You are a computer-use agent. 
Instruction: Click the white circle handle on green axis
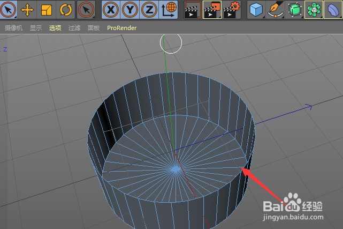click(171, 42)
